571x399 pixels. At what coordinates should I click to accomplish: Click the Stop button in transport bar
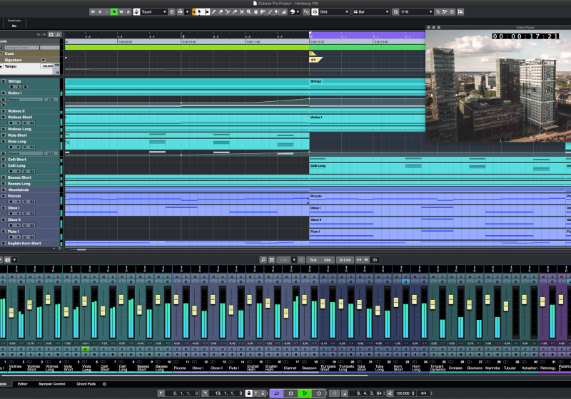(290, 393)
